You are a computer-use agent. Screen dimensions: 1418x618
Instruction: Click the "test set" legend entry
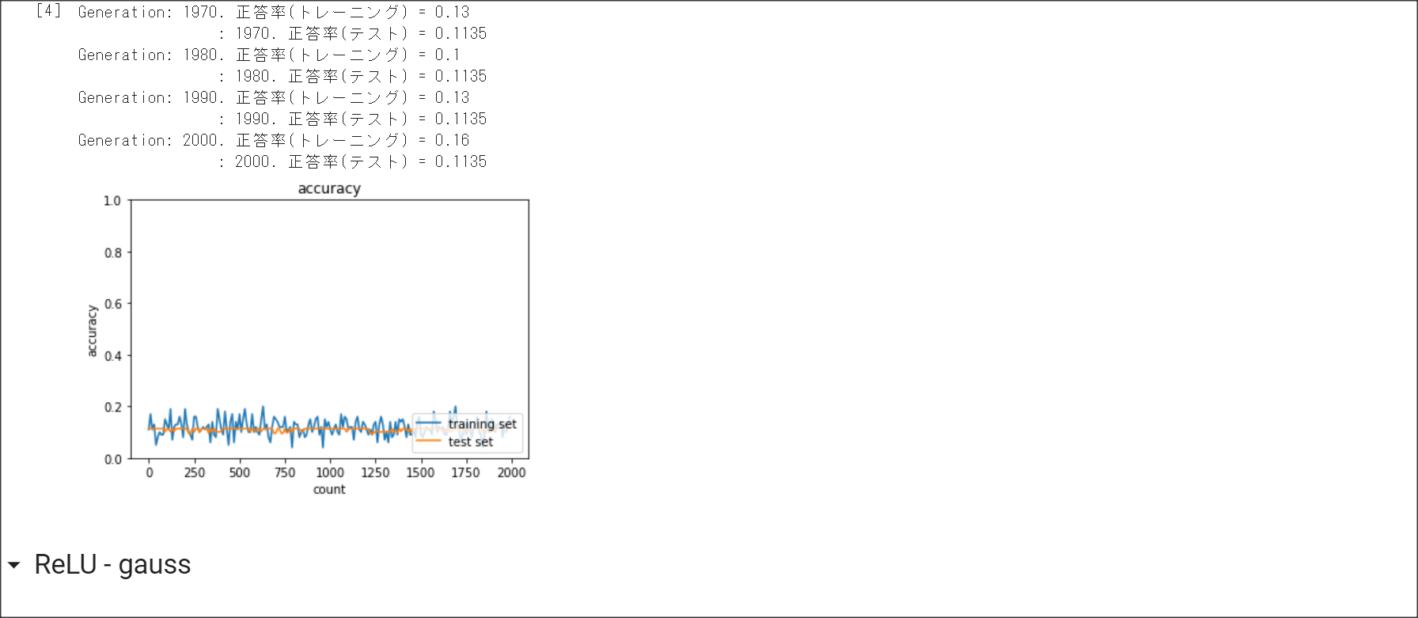pyautogui.click(x=455, y=442)
